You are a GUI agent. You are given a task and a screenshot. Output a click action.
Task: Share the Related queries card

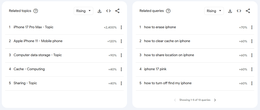click(248, 11)
